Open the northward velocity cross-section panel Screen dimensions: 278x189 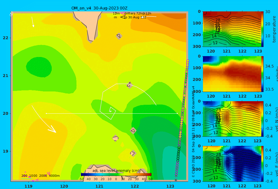[232, 119]
